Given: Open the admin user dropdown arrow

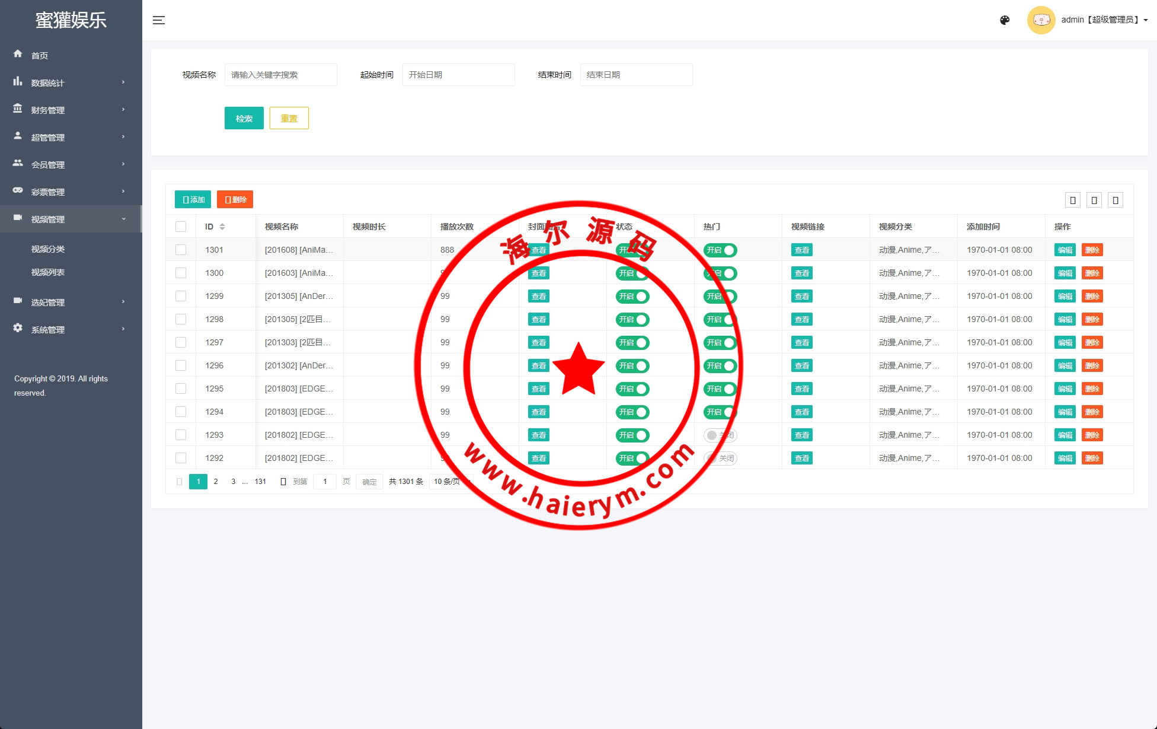Looking at the screenshot, I should (x=1146, y=20).
